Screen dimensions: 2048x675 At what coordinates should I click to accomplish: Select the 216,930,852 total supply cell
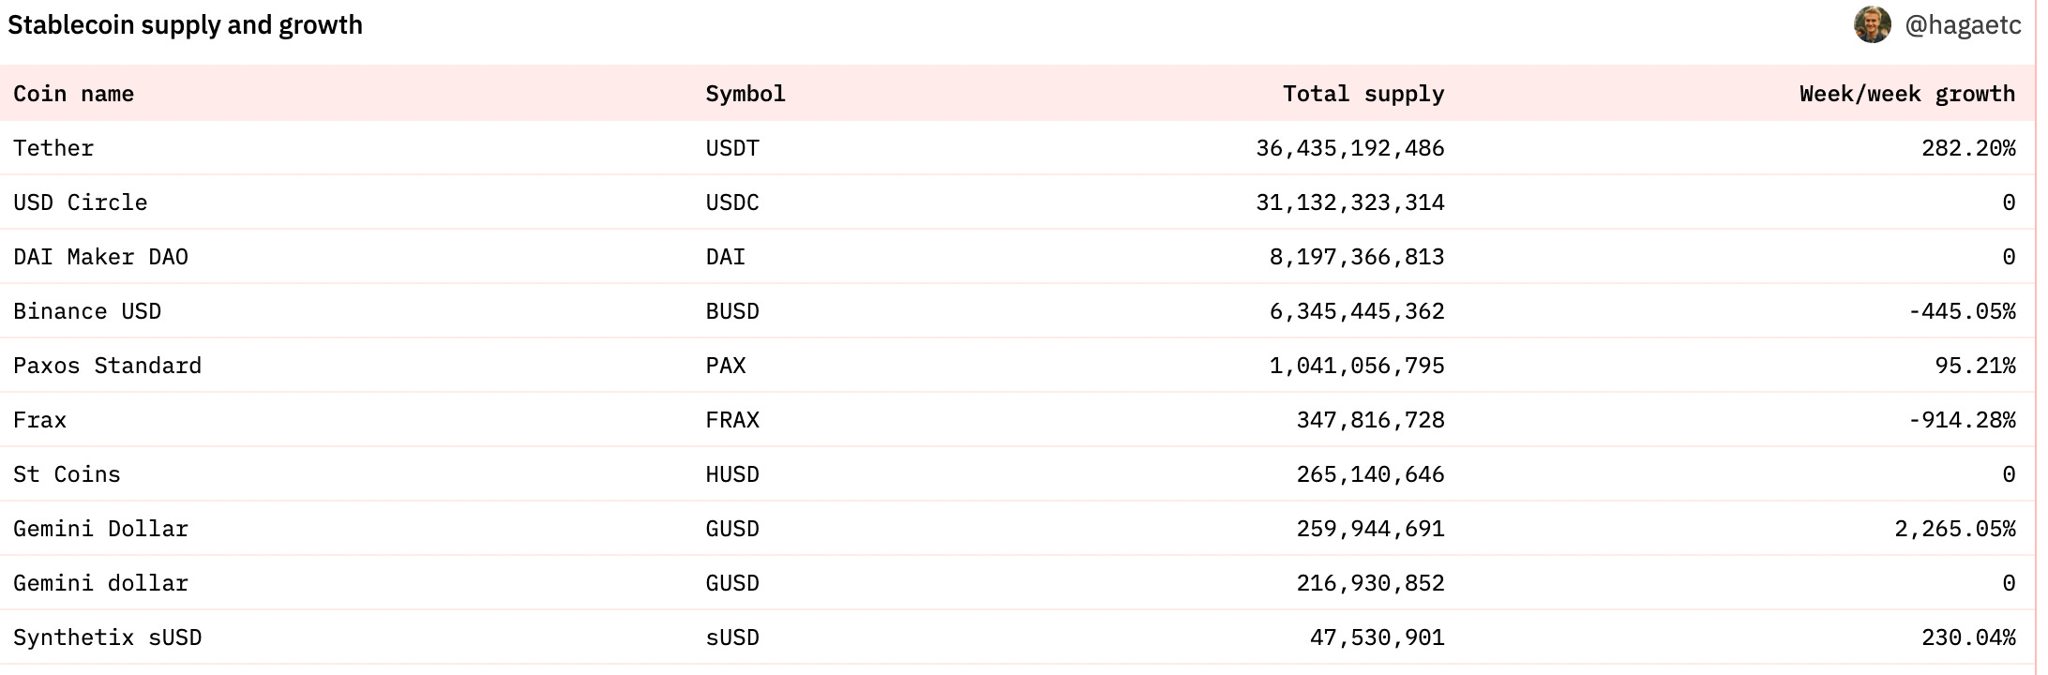coord(1370,583)
